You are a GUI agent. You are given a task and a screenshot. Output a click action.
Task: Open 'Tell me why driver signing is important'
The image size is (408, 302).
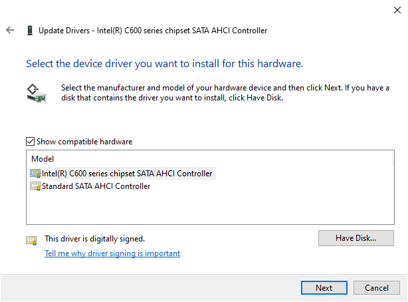click(x=112, y=253)
